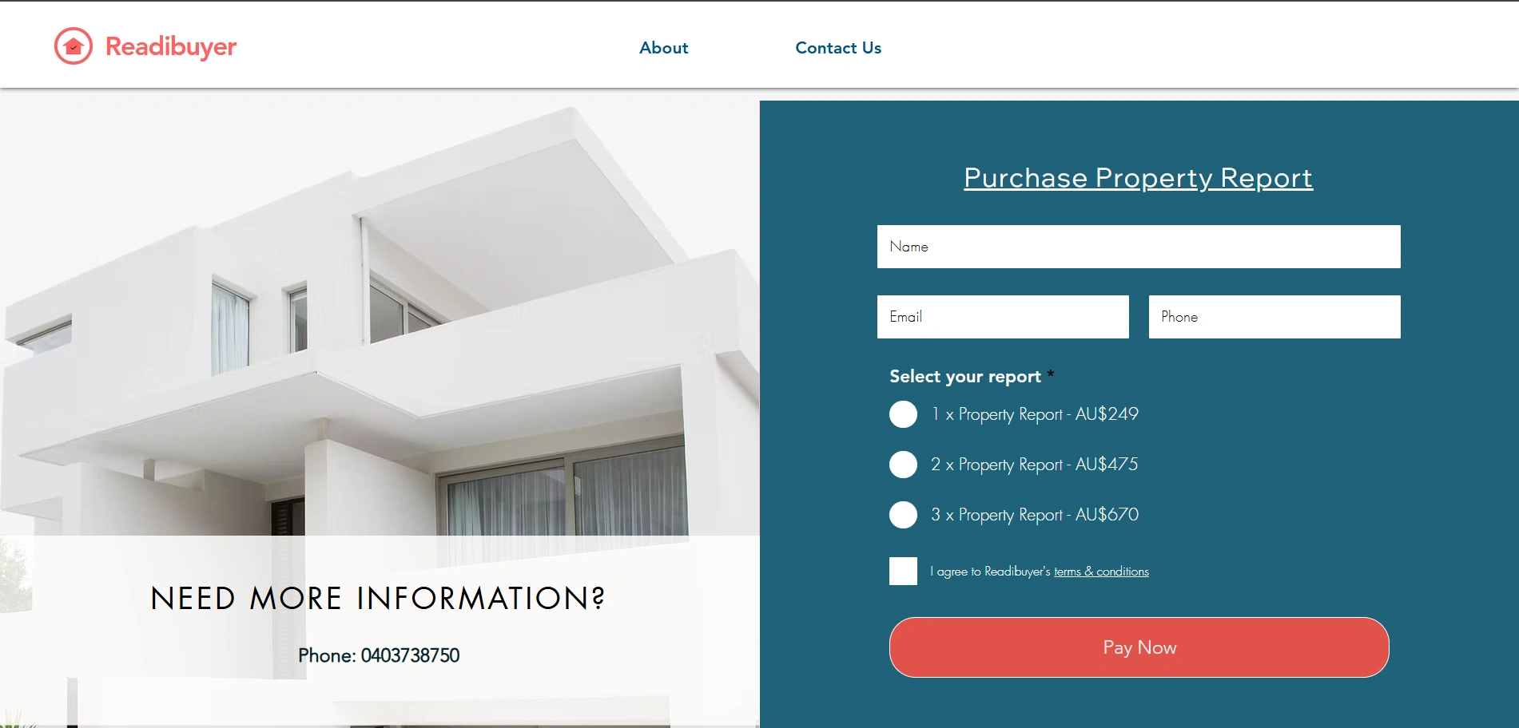Tick the agree to terms checkbox
Viewport: 1519px width, 728px height.
[x=903, y=572]
